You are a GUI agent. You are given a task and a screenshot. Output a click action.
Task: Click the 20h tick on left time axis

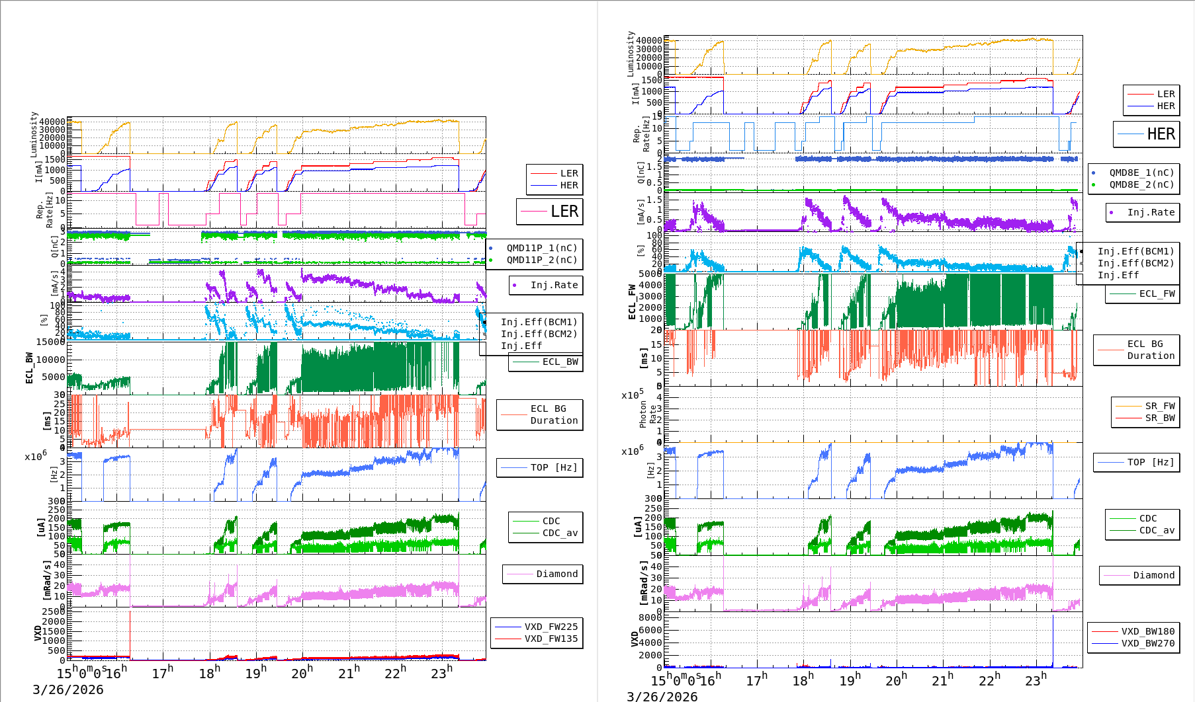coord(302,673)
